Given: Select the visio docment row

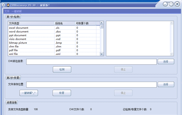Looking at the screenshot, I should pos(54,39).
